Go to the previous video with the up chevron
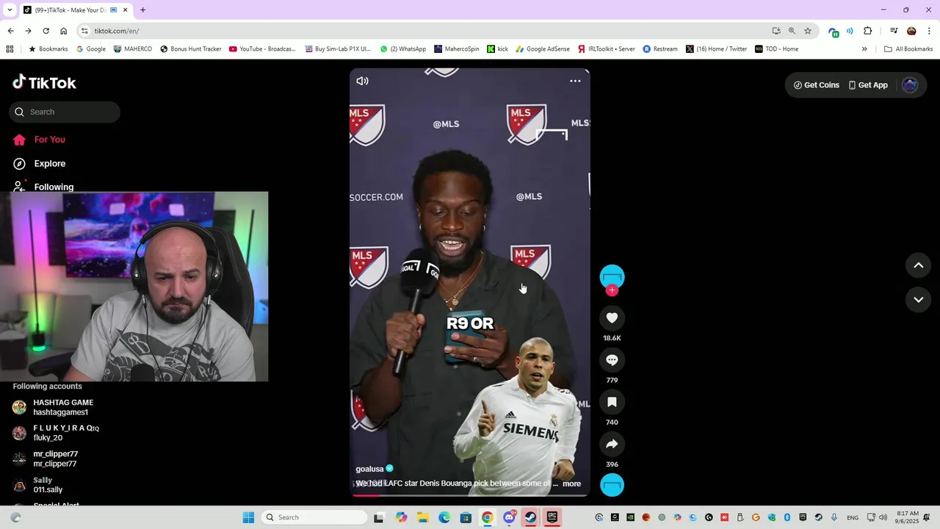The width and height of the screenshot is (940, 529). click(x=918, y=265)
